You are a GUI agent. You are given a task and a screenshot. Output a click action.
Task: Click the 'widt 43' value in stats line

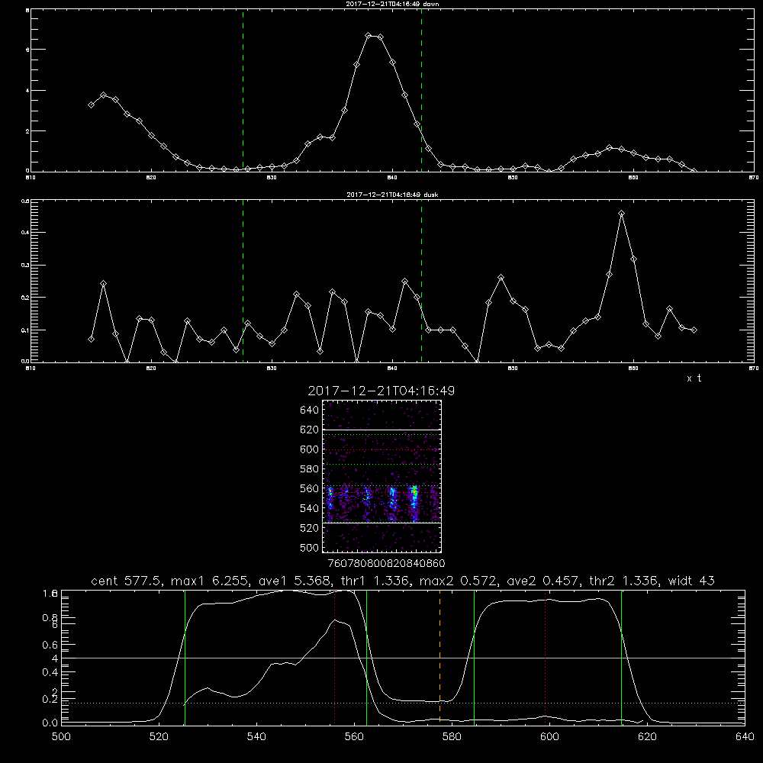(691, 581)
